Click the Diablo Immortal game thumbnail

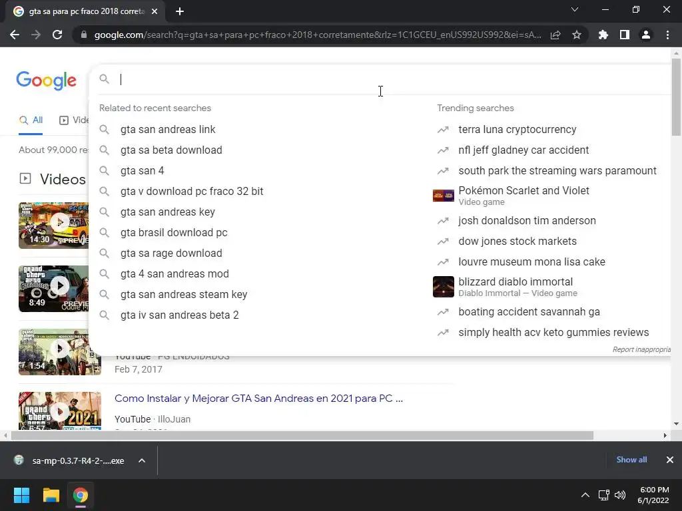click(x=443, y=287)
